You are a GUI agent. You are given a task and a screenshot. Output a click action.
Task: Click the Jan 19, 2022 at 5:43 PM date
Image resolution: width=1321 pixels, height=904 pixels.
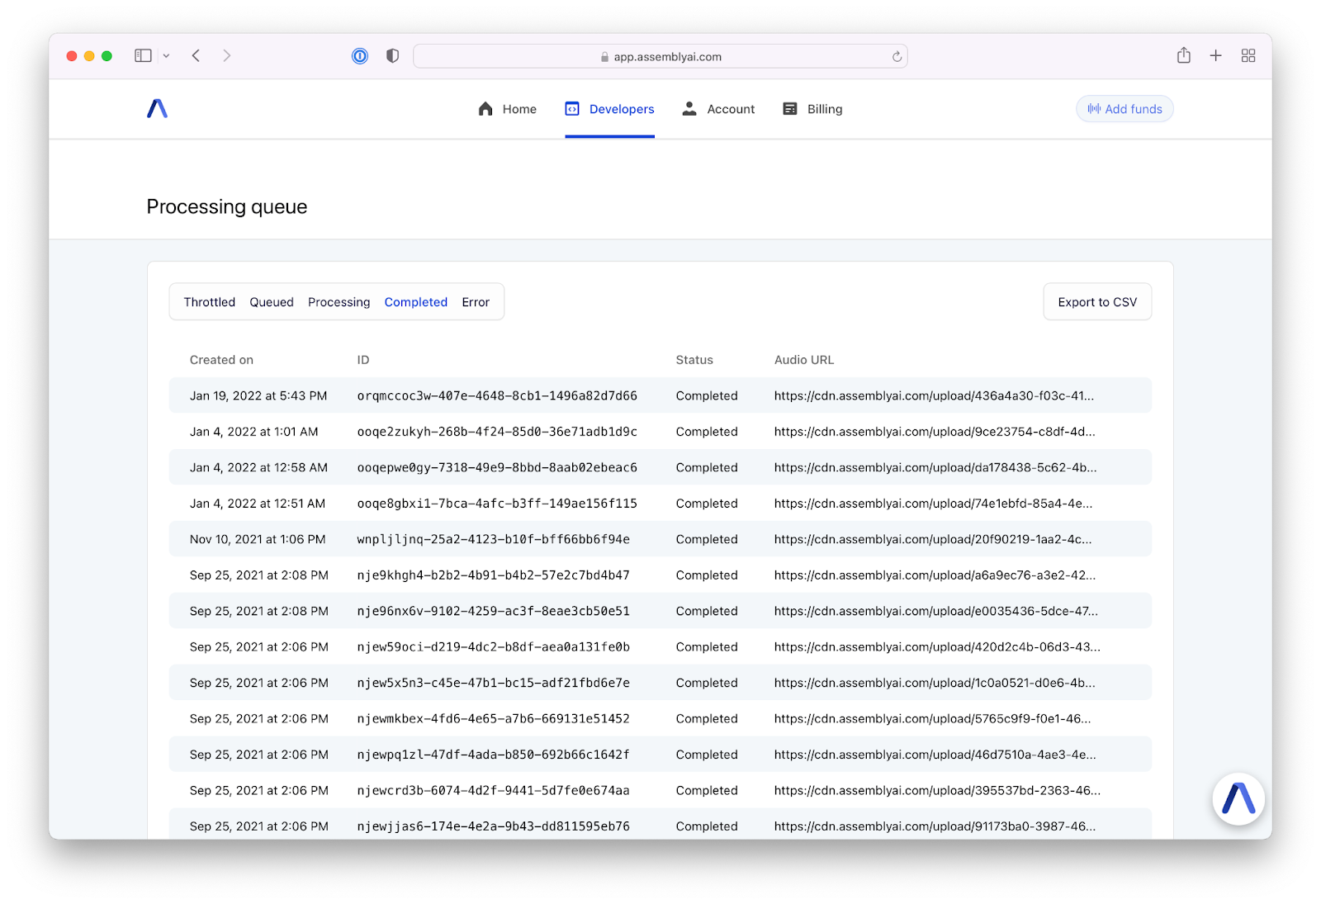pos(258,395)
